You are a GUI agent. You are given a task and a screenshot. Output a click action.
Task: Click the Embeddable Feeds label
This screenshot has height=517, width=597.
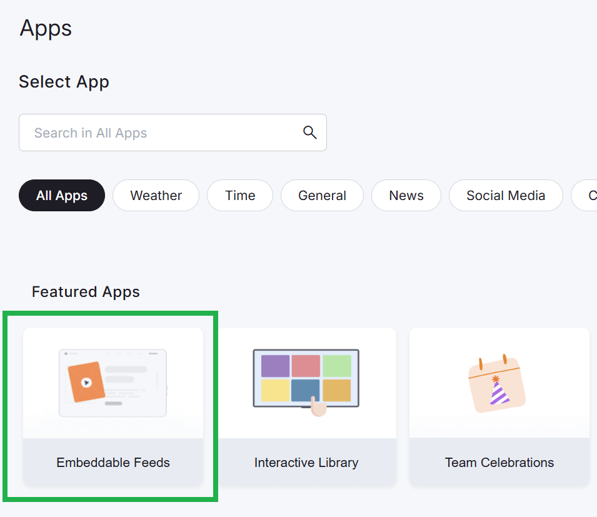pyautogui.click(x=113, y=463)
